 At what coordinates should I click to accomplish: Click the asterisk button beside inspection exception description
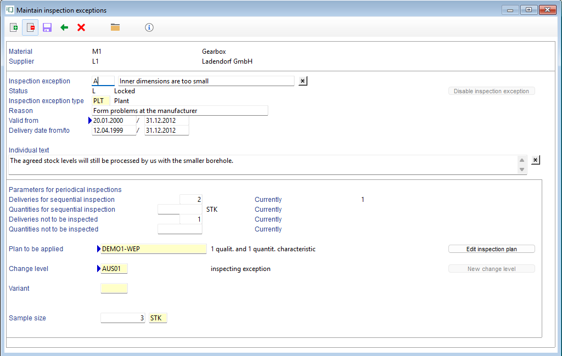click(303, 81)
